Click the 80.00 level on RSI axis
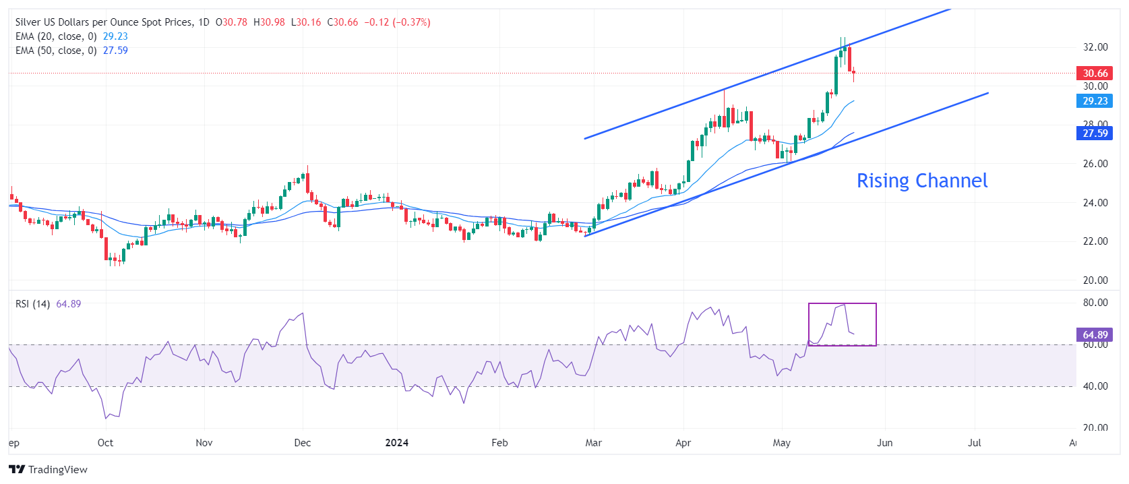 (x=1095, y=303)
